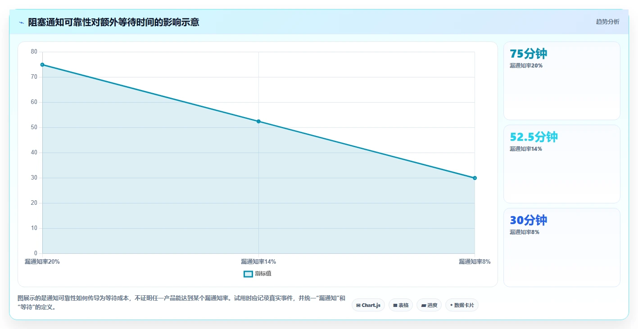Click the 进度 tag chip
The height and width of the screenshot is (329, 638).
point(429,305)
